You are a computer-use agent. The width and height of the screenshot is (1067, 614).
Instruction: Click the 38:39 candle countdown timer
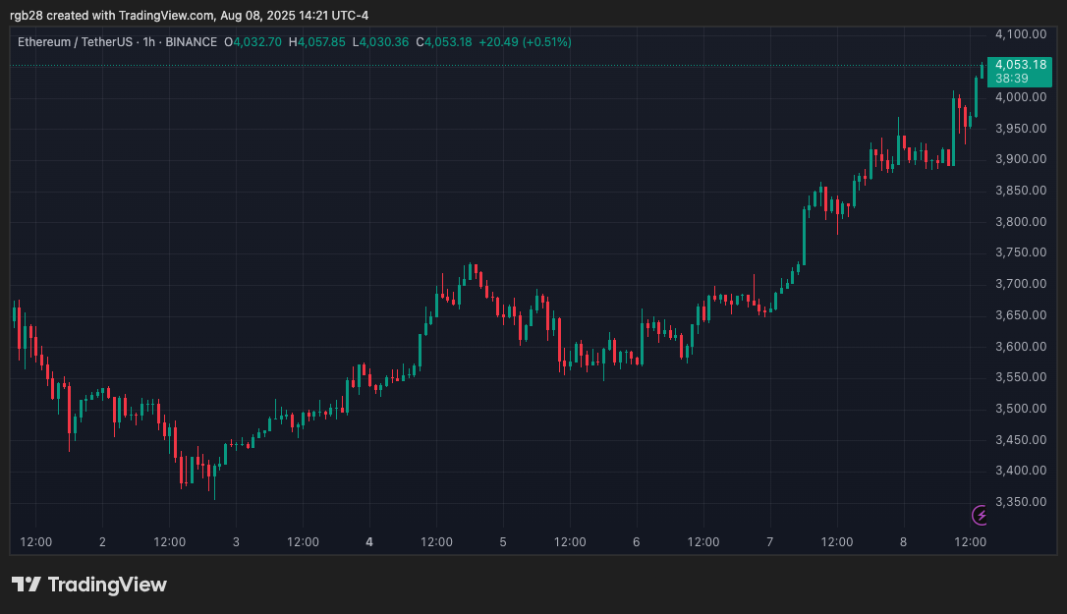pyautogui.click(x=1012, y=79)
